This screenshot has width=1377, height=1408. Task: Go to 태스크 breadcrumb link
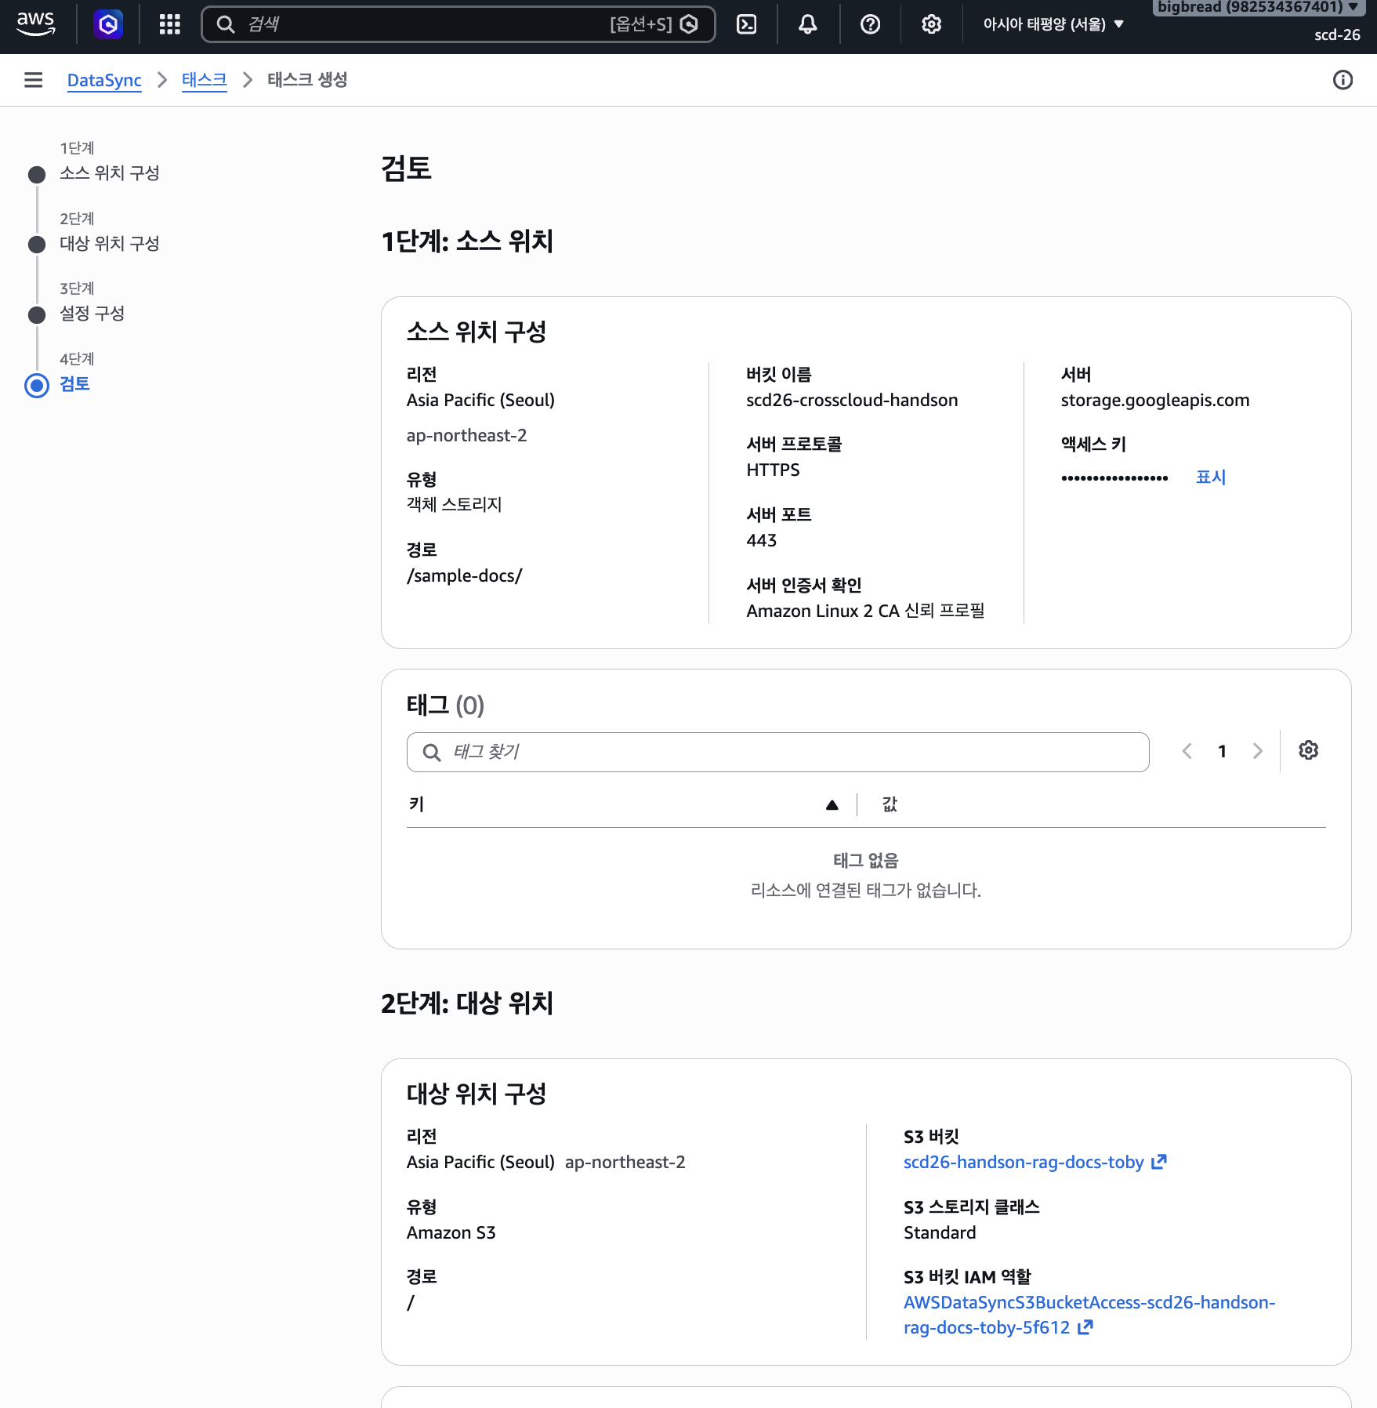[x=204, y=80]
